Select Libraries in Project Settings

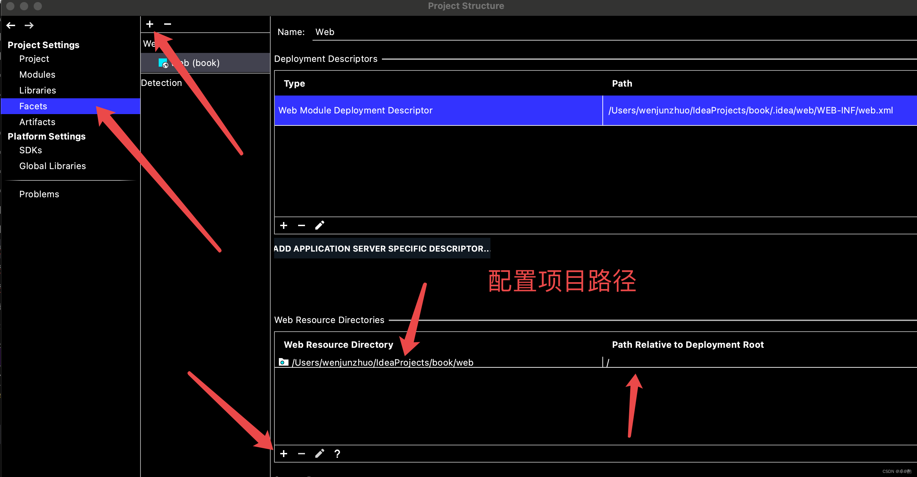pyautogui.click(x=37, y=90)
